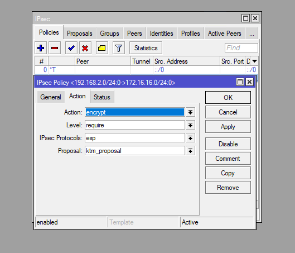Switch to the Status tab
The image size is (295, 253).
coord(102,97)
